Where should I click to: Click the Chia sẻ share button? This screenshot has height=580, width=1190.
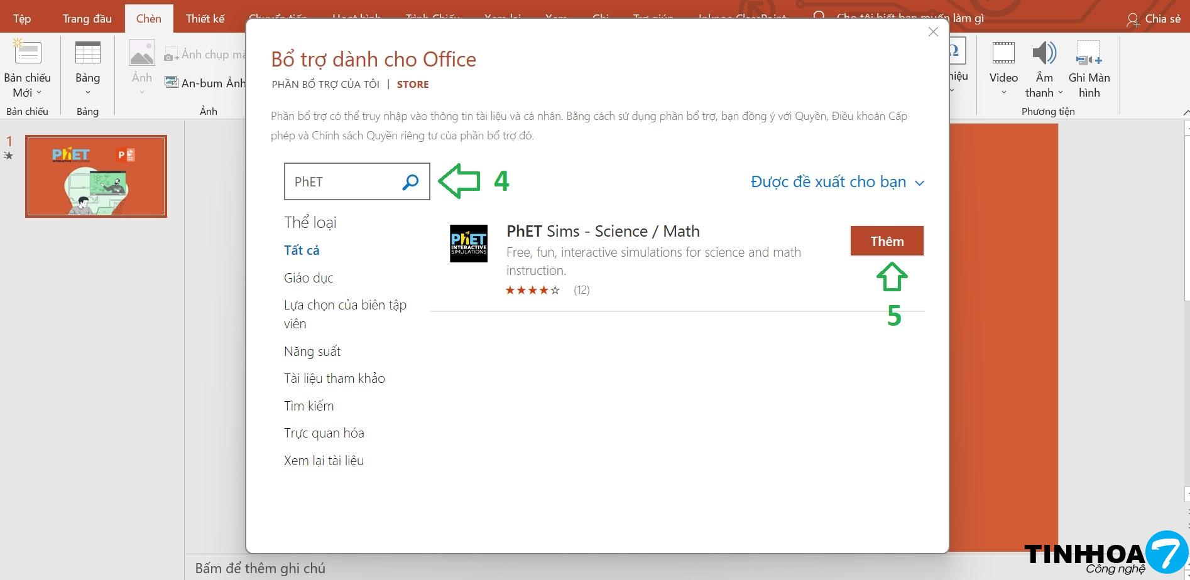(1154, 19)
